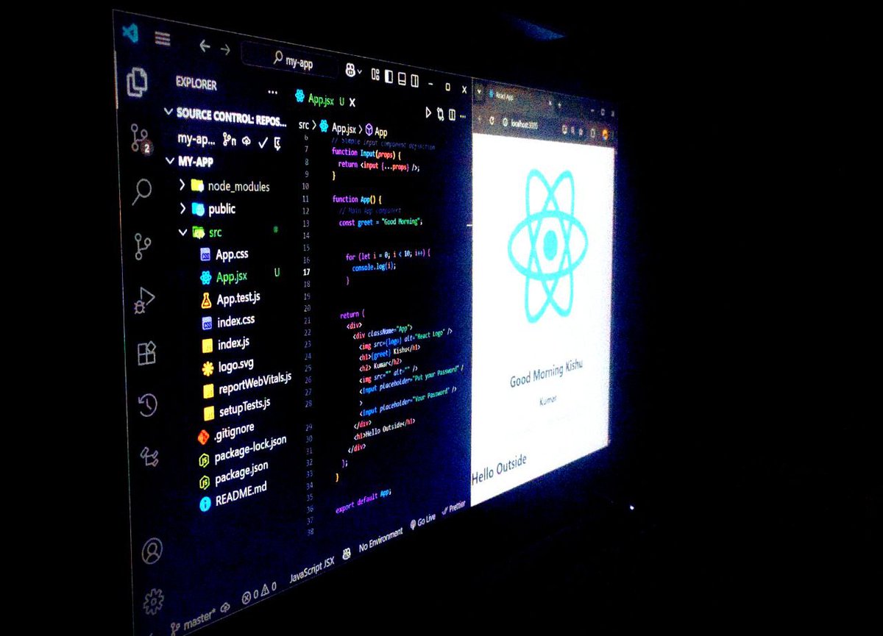
Task: Open the Accounts icon in the activity bar
Action: point(152,550)
